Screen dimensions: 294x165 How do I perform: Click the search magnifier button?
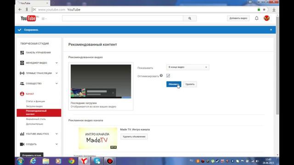click(190, 18)
